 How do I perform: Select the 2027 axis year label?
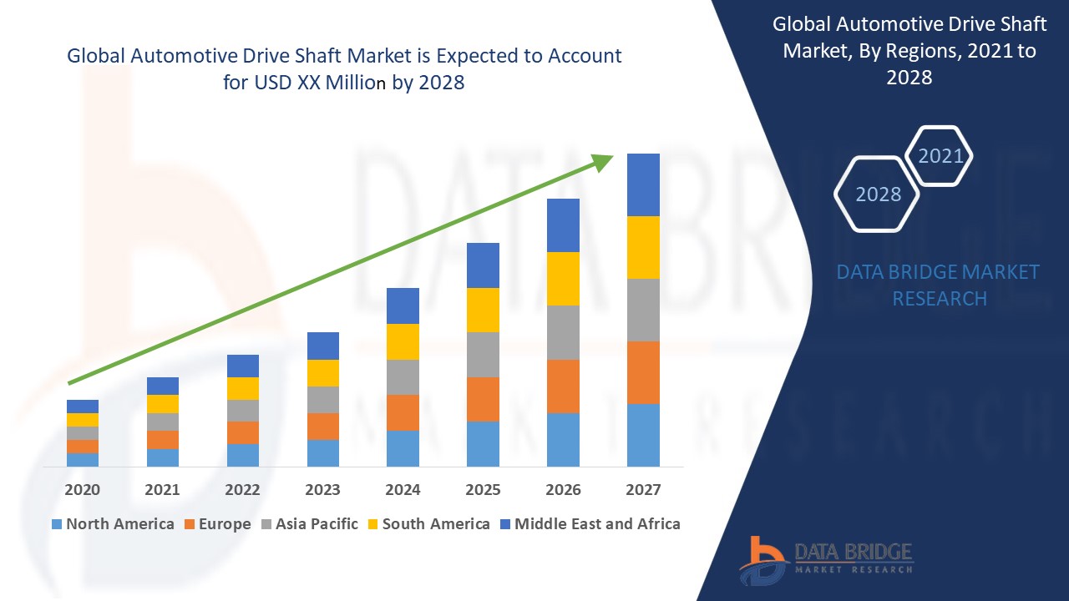click(645, 491)
